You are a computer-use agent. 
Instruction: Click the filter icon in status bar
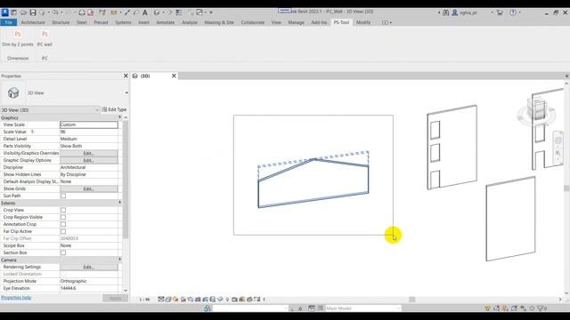(x=541, y=308)
